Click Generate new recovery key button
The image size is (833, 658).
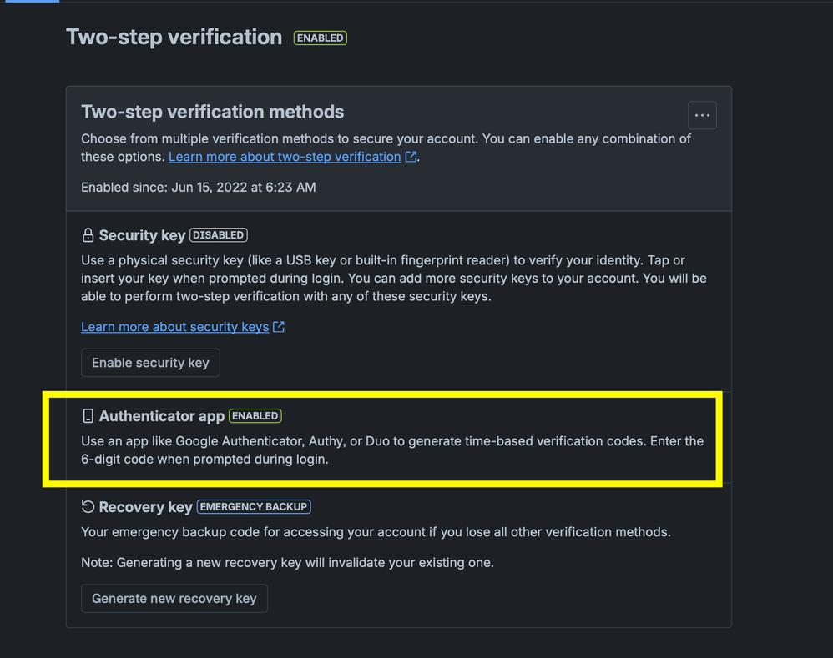[174, 599]
